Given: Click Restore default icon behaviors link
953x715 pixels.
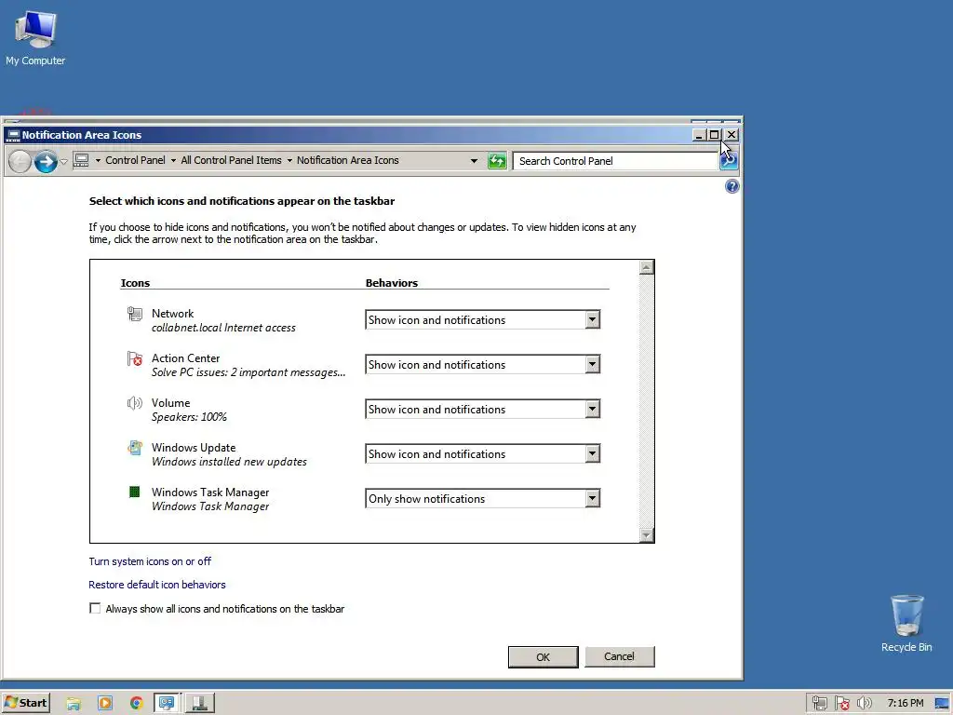Looking at the screenshot, I should [156, 585].
